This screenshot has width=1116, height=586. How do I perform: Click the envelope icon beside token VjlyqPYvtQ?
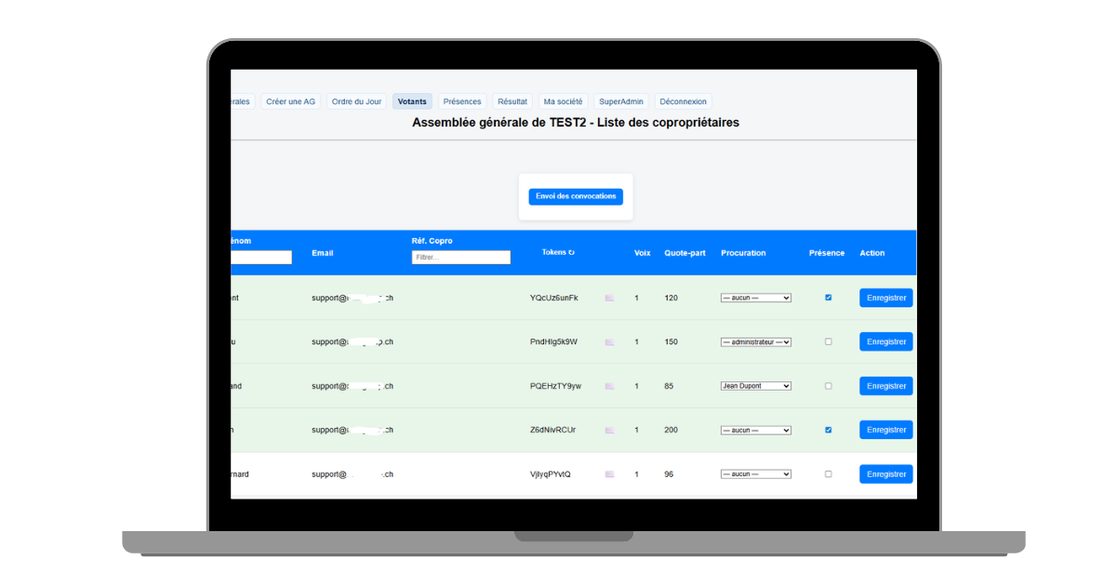610,474
